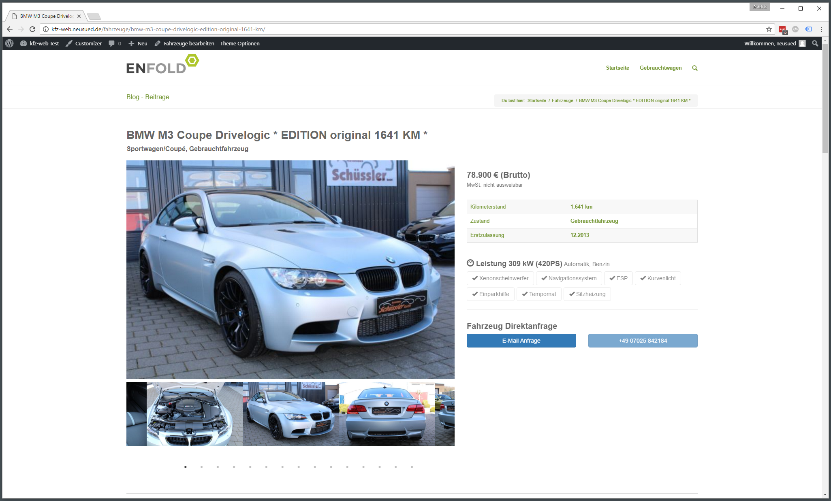Click the main BMW M3 photo
831x501 pixels.
coord(290,270)
